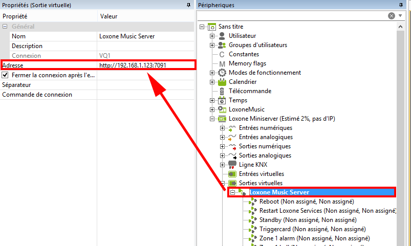Viewport: 411px width, 246px height.
Task: Clear the Périphériques search field
Action: 392,16
